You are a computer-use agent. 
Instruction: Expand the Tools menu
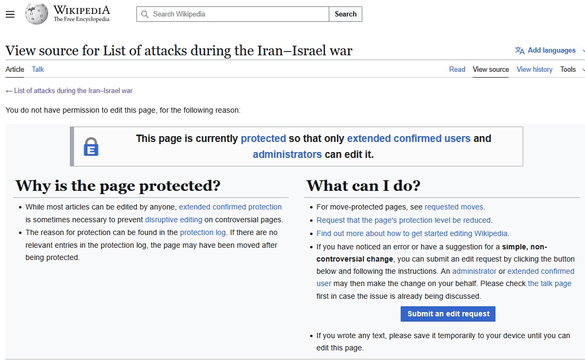(x=572, y=69)
